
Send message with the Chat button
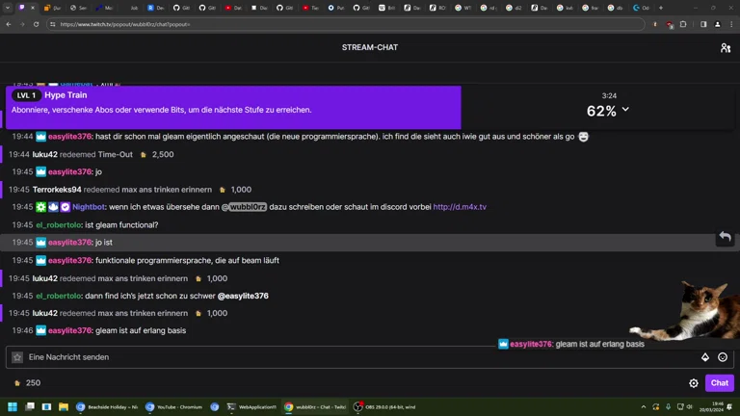(x=719, y=383)
